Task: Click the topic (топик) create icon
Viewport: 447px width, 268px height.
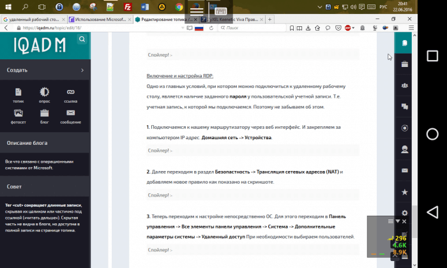Action: coord(18,93)
